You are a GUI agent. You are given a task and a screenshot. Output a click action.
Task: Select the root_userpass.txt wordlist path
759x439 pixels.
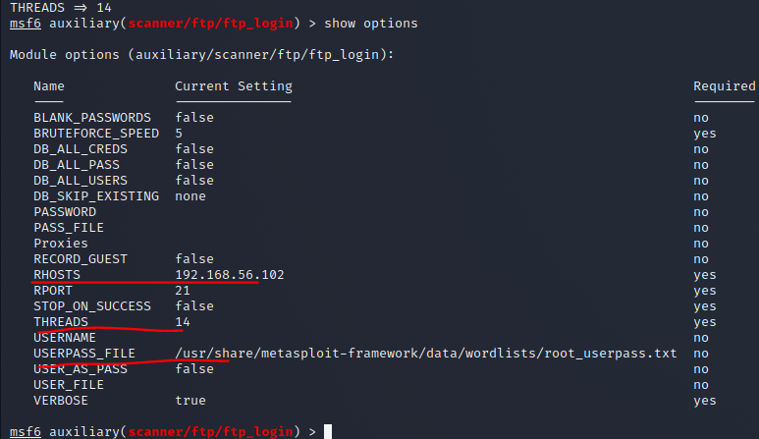tap(426, 354)
